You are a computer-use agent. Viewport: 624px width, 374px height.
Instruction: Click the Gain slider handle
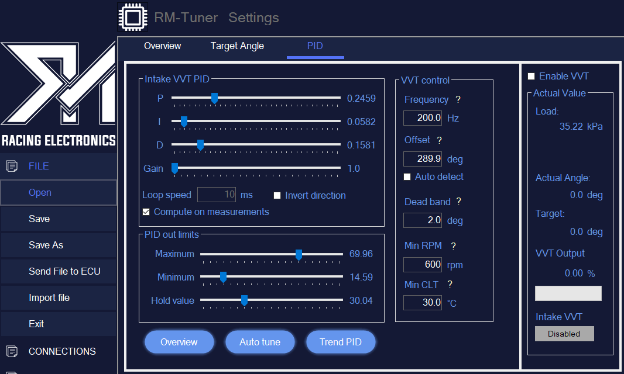tap(174, 168)
